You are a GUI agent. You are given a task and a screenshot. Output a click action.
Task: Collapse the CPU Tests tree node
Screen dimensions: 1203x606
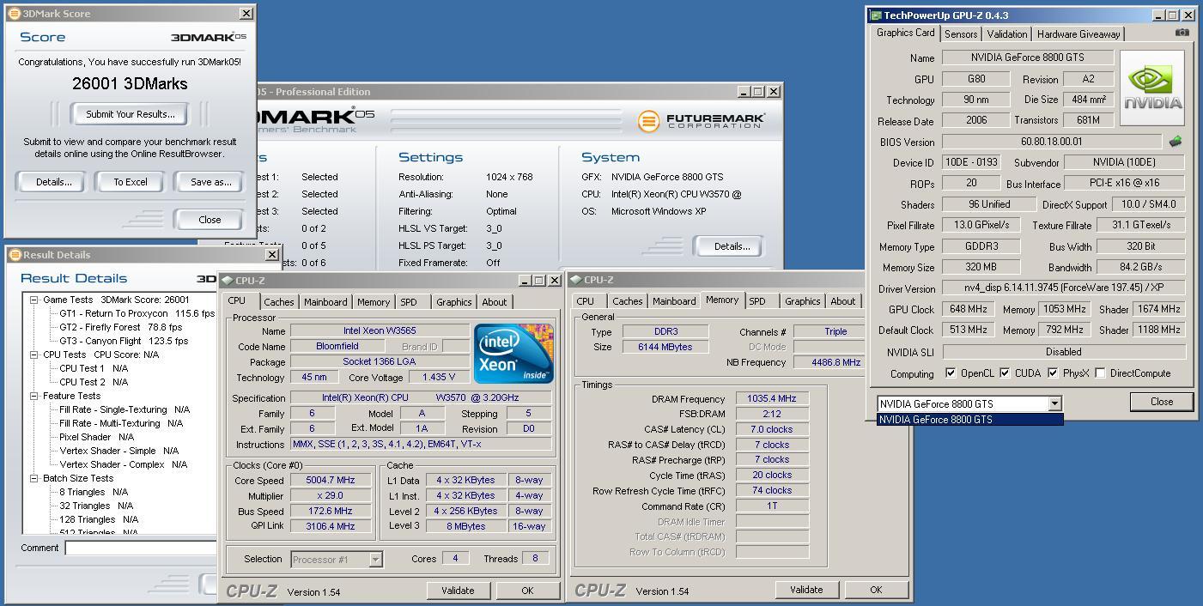[x=34, y=355]
